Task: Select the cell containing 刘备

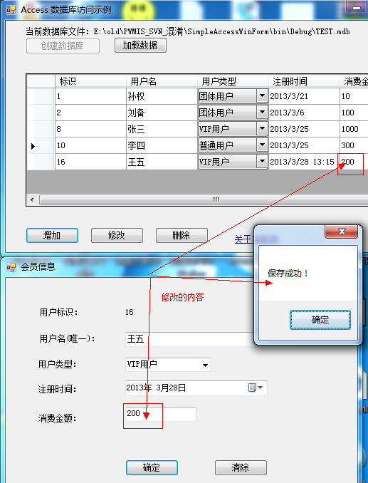Action: point(162,113)
